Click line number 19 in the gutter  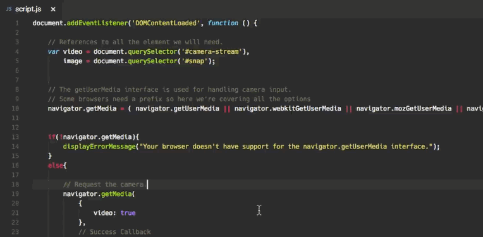click(x=15, y=194)
